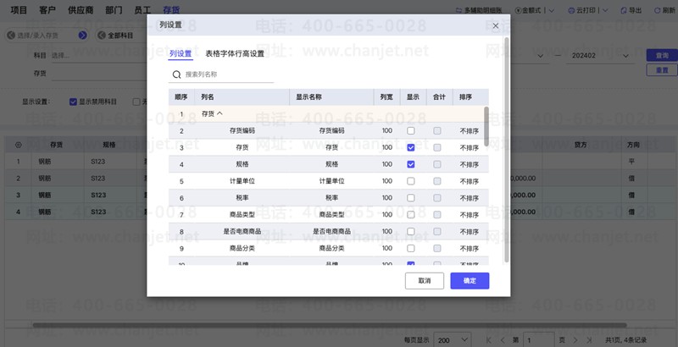Switch to 表格字体行高设置 tab

pyautogui.click(x=235, y=53)
